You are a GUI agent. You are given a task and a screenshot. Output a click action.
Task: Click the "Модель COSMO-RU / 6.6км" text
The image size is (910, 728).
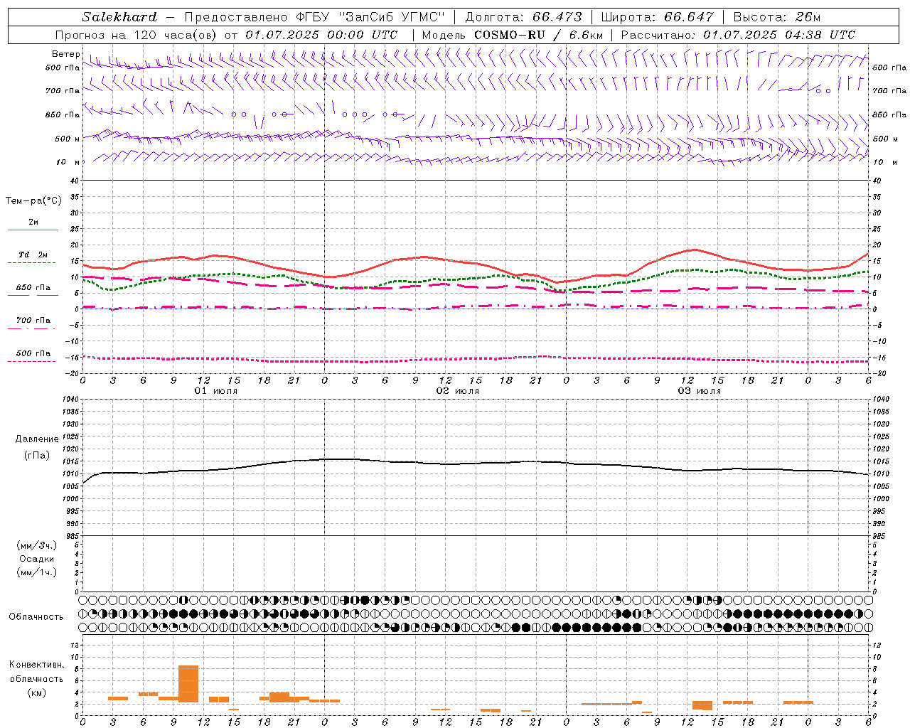click(x=513, y=35)
